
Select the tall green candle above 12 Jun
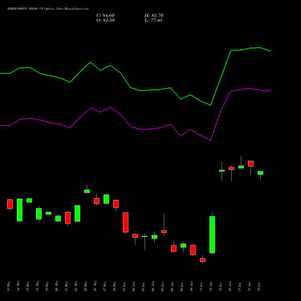tap(213, 235)
